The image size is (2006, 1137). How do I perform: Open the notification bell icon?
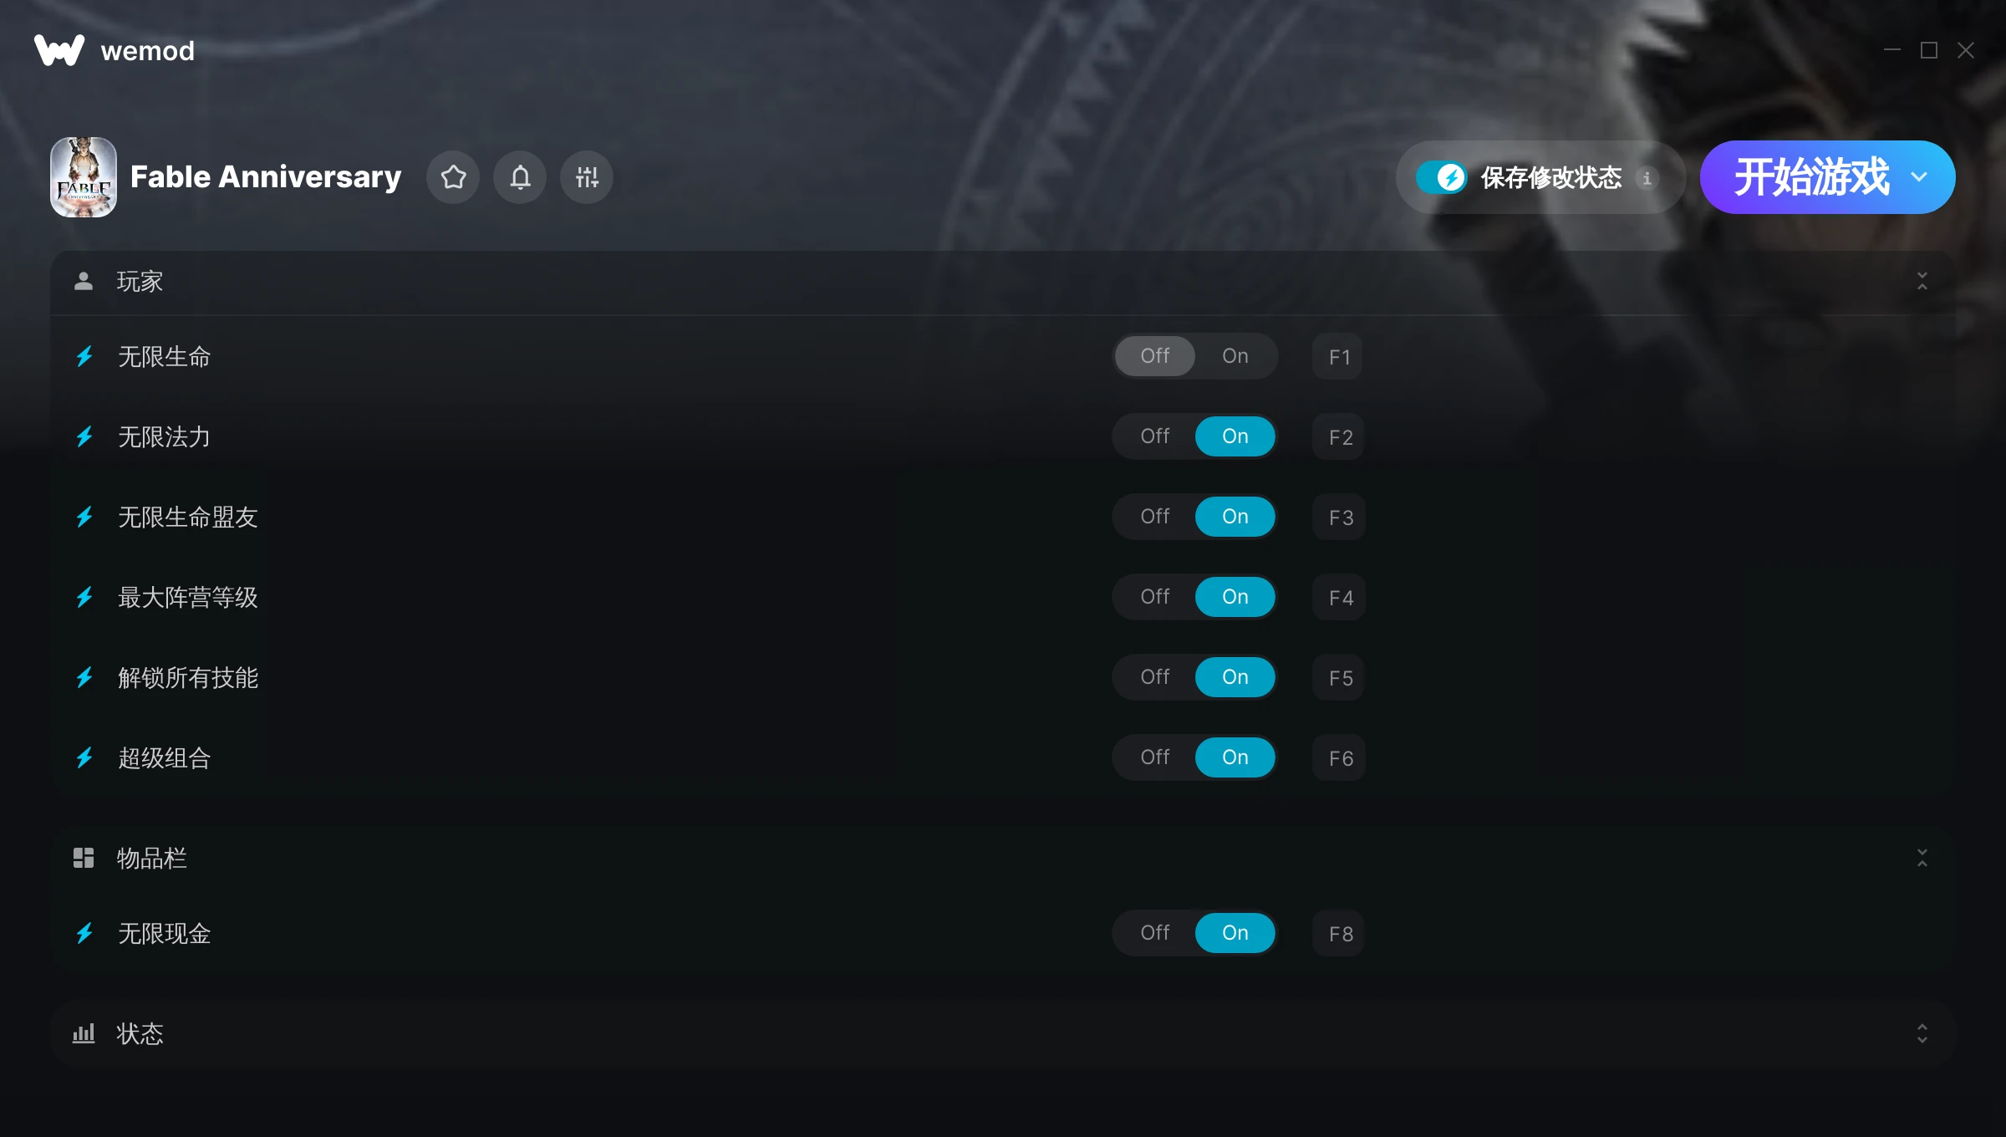tap(520, 177)
